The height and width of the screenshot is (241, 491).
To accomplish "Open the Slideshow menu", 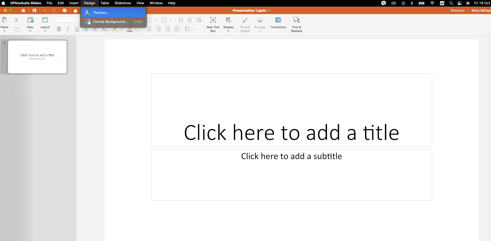I will coord(123,3).
